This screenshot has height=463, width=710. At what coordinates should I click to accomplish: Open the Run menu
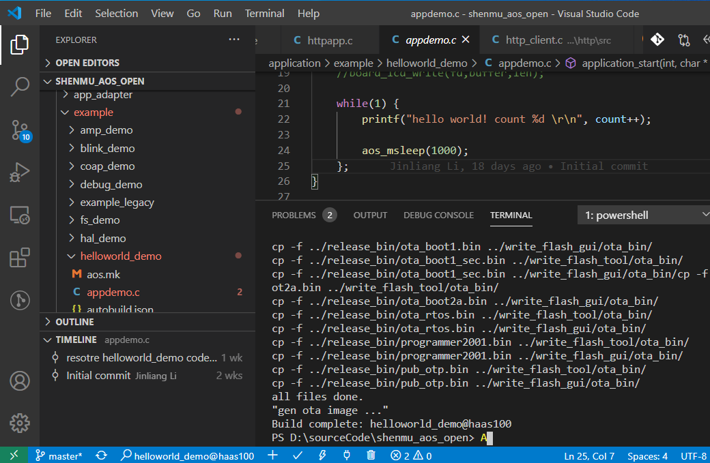pos(223,14)
